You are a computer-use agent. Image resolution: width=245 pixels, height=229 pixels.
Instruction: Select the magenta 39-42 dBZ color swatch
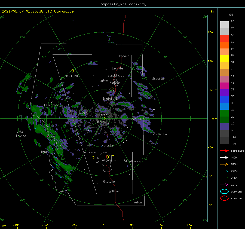pyautogui.click(x=224, y=86)
